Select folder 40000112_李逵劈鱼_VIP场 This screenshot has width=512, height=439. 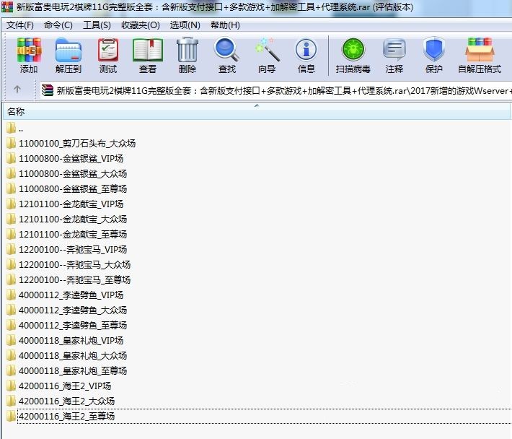point(71,295)
